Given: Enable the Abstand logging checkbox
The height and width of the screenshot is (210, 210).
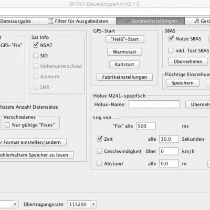Looking at the screenshot, I should (99, 163).
